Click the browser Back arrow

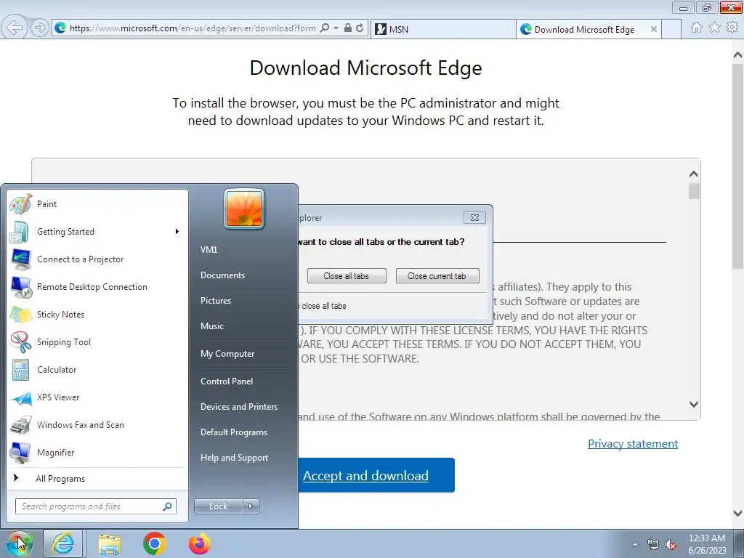point(15,28)
